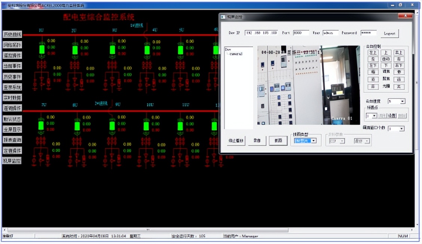Select 视屏监控 in the left sidebar
422x244 pixels.
point(12,161)
